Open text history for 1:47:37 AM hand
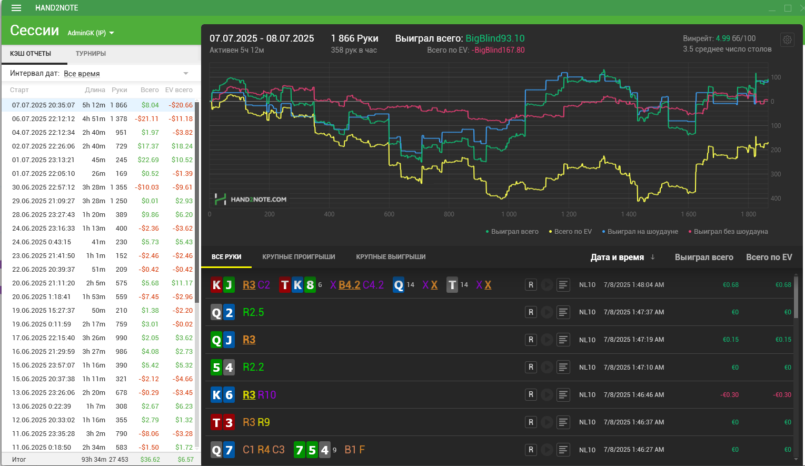This screenshot has height=466, width=805. (563, 312)
